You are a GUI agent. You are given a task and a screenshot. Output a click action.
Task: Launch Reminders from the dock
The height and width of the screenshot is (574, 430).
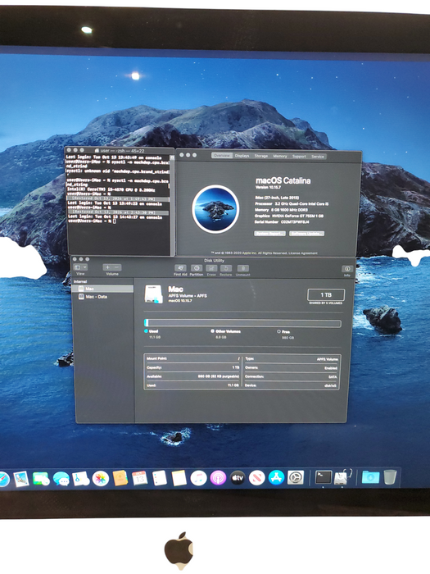coord(160,478)
